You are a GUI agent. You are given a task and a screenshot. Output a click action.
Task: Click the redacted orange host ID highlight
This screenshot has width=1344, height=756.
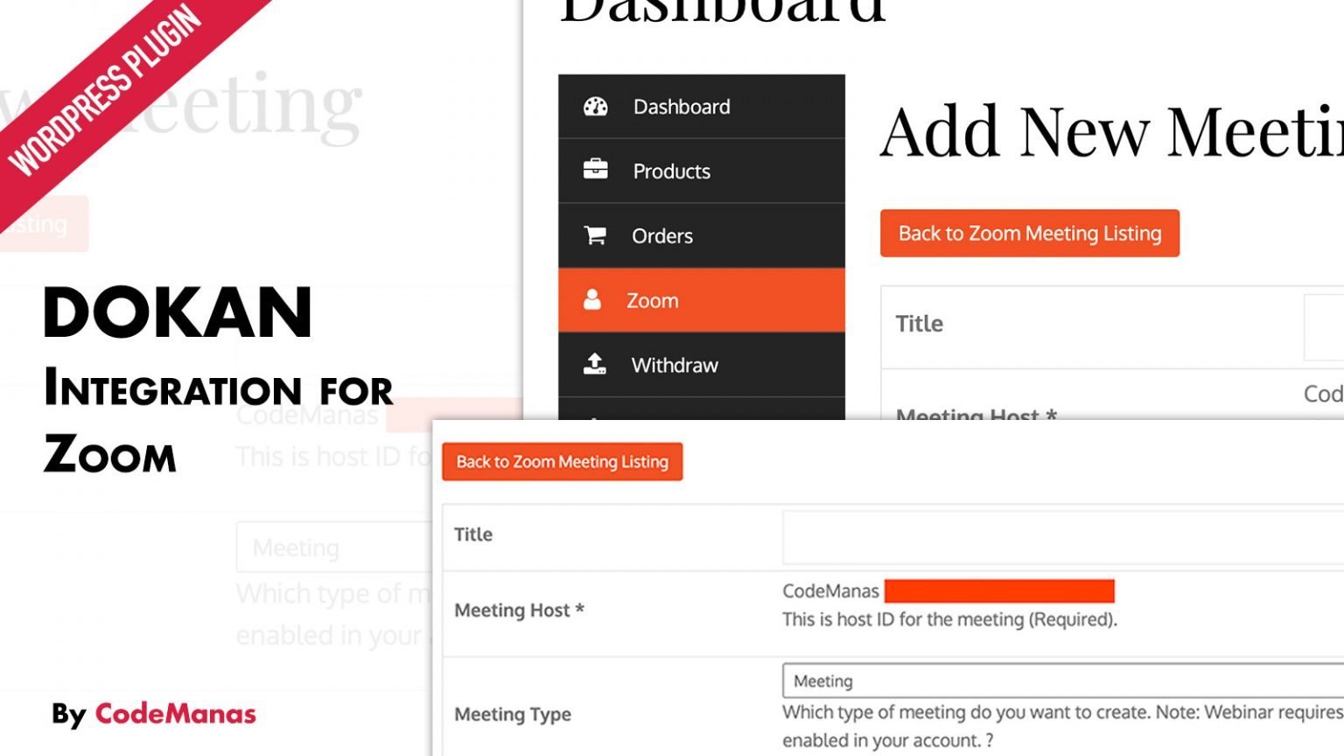[998, 591]
